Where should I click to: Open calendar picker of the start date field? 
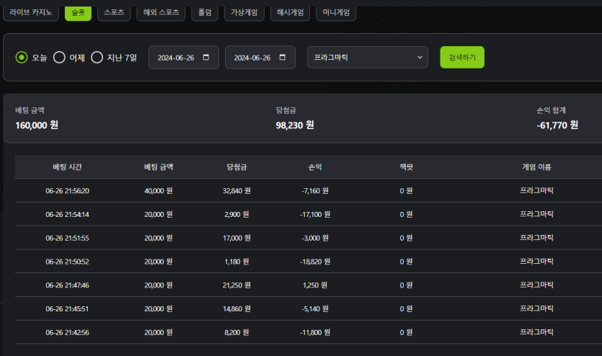click(206, 57)
